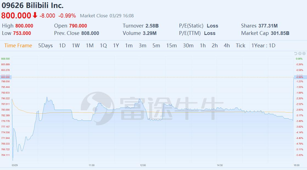Zoom in the chart with plus icon
This screenshot has height=170, width=307.
pyautogui.click(x=304, y=53)
